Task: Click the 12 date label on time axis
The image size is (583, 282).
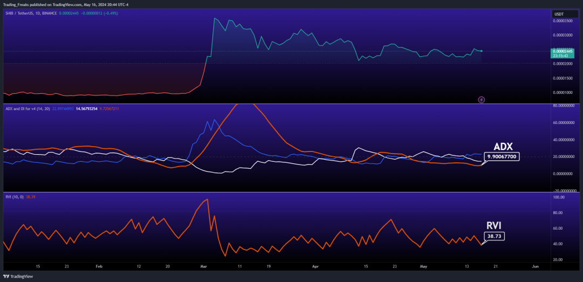Action: (x=139, y=266)
